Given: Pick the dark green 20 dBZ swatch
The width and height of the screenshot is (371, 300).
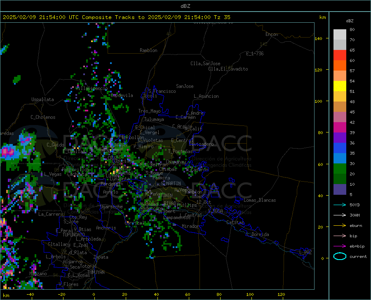Looking at the screenshot, I should tap(340, 179).
